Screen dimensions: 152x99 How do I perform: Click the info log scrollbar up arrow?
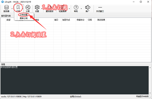[x=150, y=68]
